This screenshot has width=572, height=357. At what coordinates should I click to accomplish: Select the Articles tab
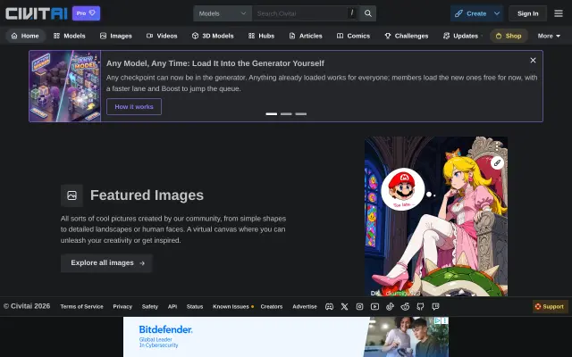[306, 36]
